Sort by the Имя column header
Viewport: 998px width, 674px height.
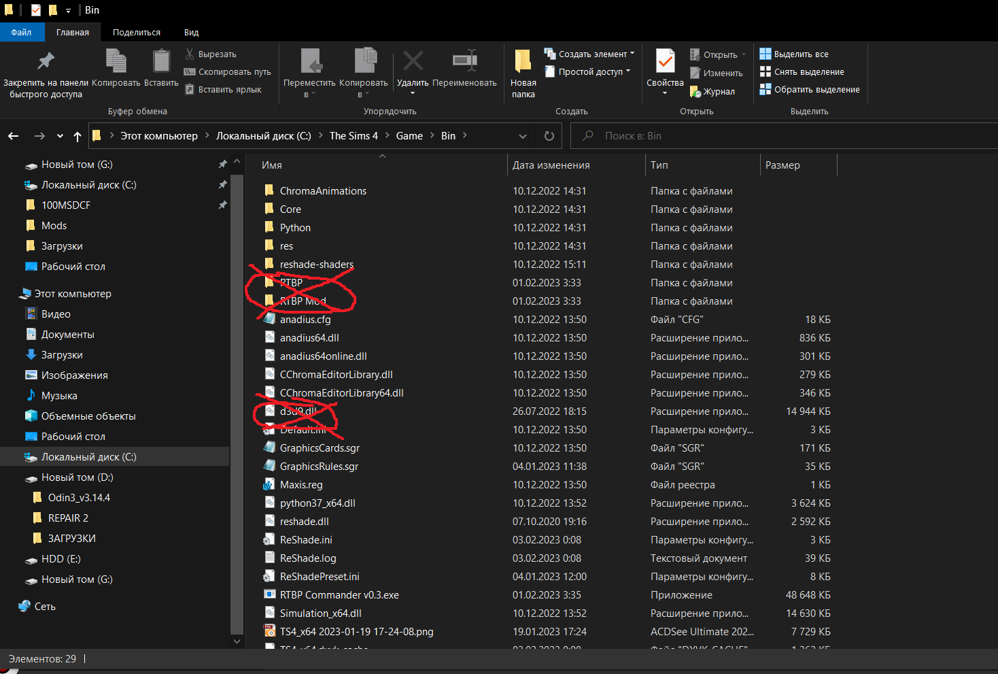272,165
